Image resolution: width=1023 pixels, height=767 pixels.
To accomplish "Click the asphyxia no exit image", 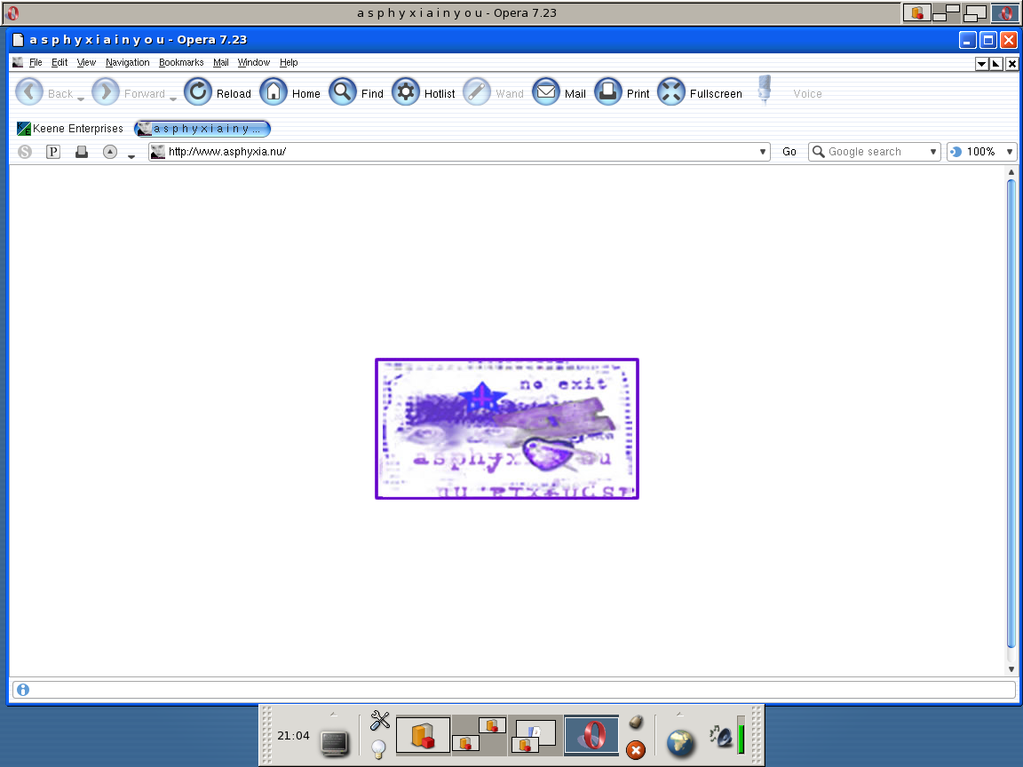I will (507, 429).
